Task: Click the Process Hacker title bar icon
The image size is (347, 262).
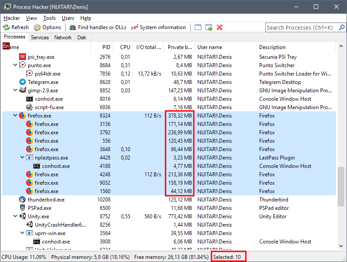Action: click(8, 7)
